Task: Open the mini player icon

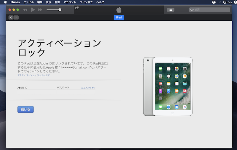Action: click(x=77, y=8)
